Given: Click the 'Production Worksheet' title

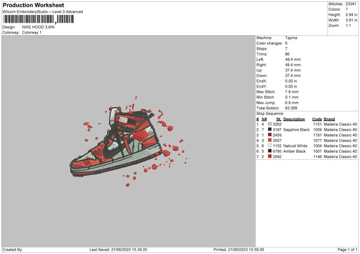Looking at the screenshot, I should (33, 5).
